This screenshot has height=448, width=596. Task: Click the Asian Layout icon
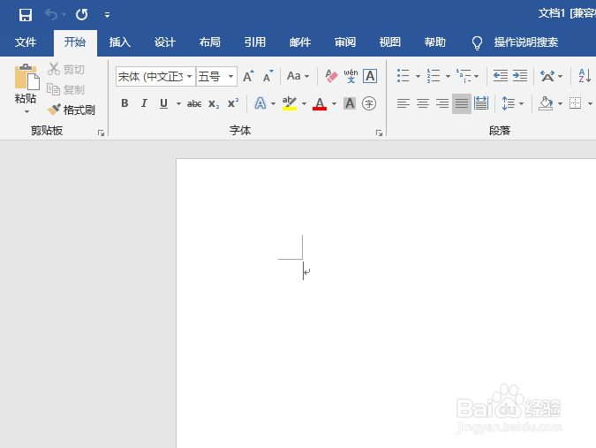(x=547, y=76)
